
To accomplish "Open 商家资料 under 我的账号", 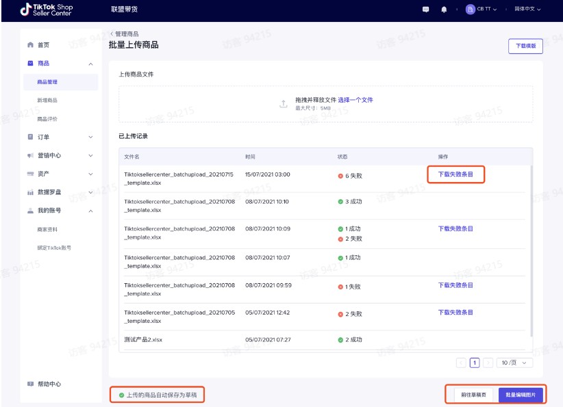I will coord(47,229).
